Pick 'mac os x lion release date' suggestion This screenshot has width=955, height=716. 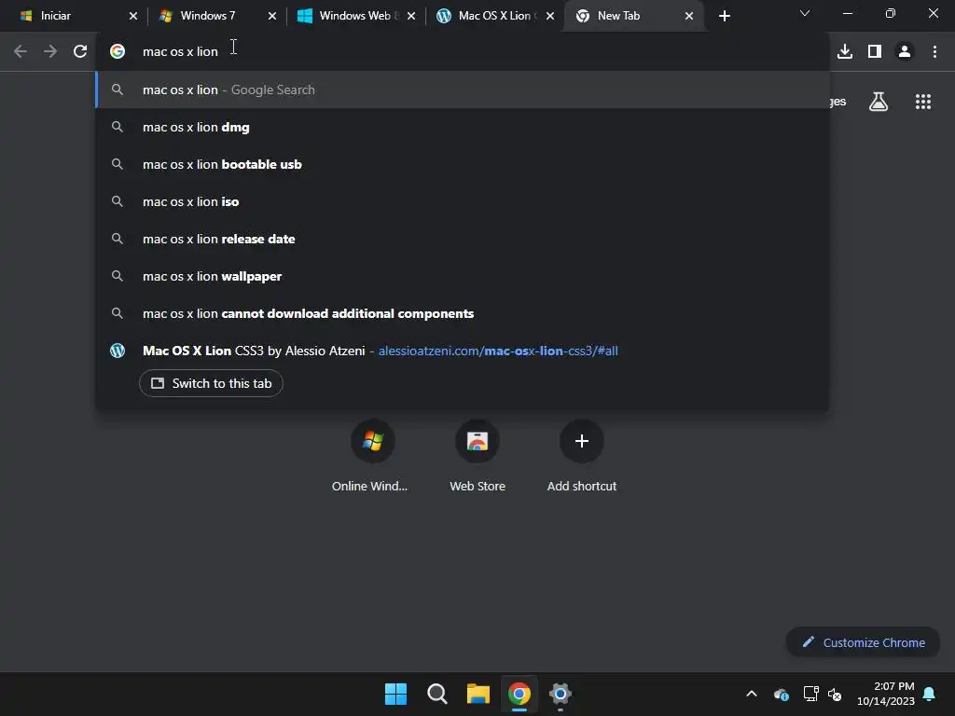pyautogui.click(x=463, y=239)
